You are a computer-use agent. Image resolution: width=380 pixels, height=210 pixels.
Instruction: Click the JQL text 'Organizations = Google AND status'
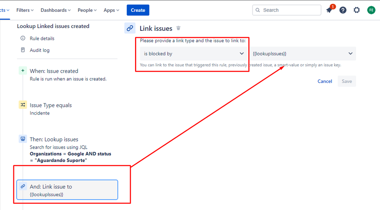pos(70,154)
